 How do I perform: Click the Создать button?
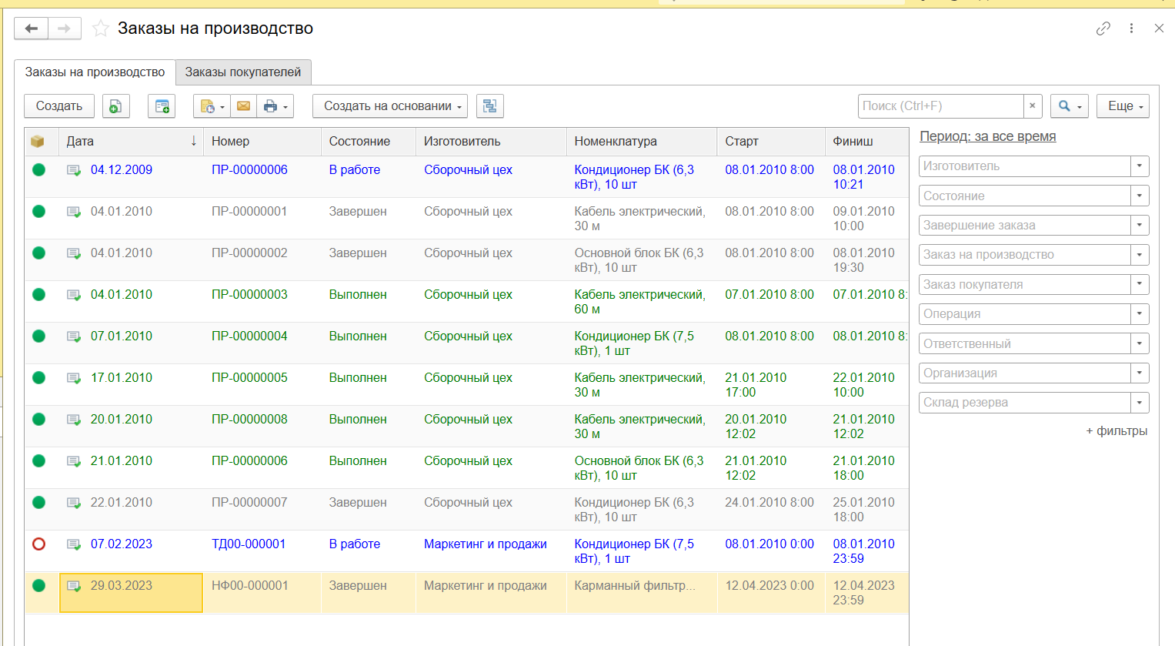point(59,106)
